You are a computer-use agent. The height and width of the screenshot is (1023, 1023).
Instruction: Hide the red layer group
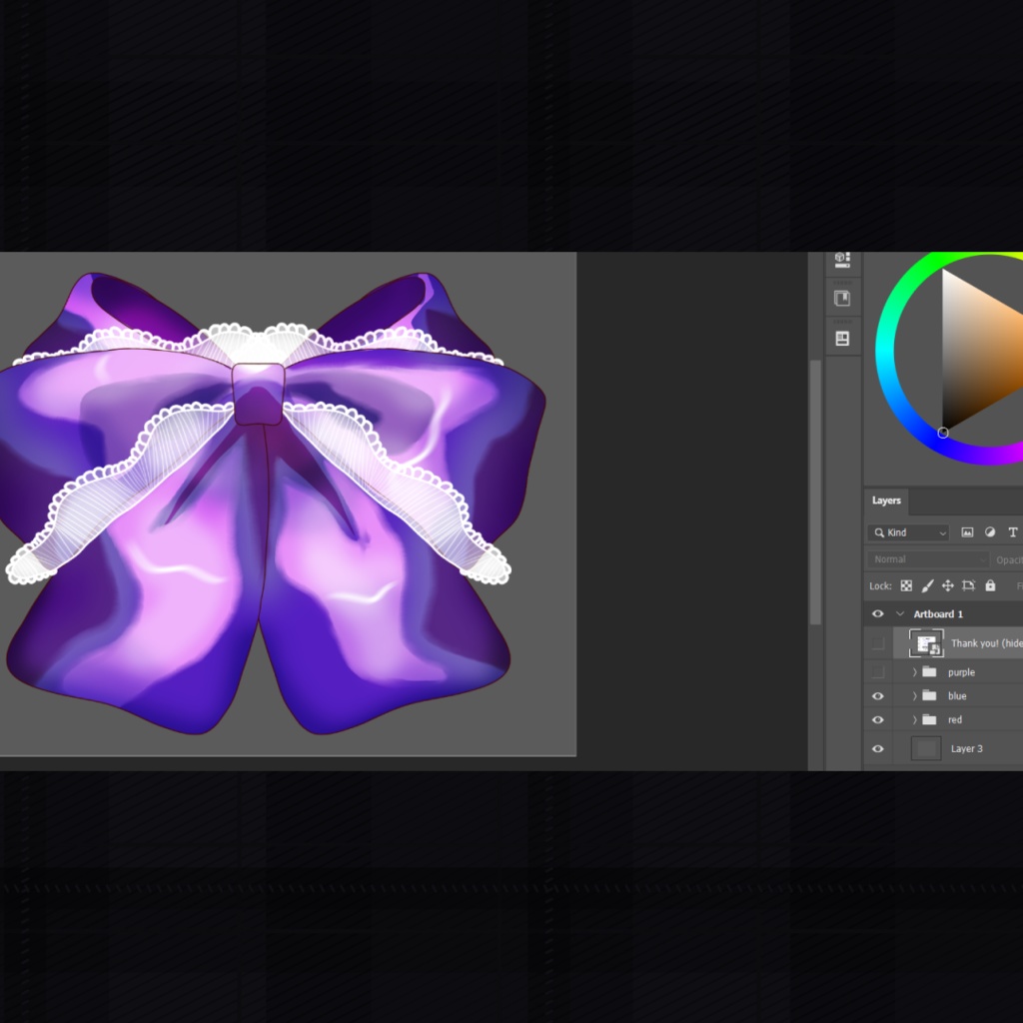(876, 718)
